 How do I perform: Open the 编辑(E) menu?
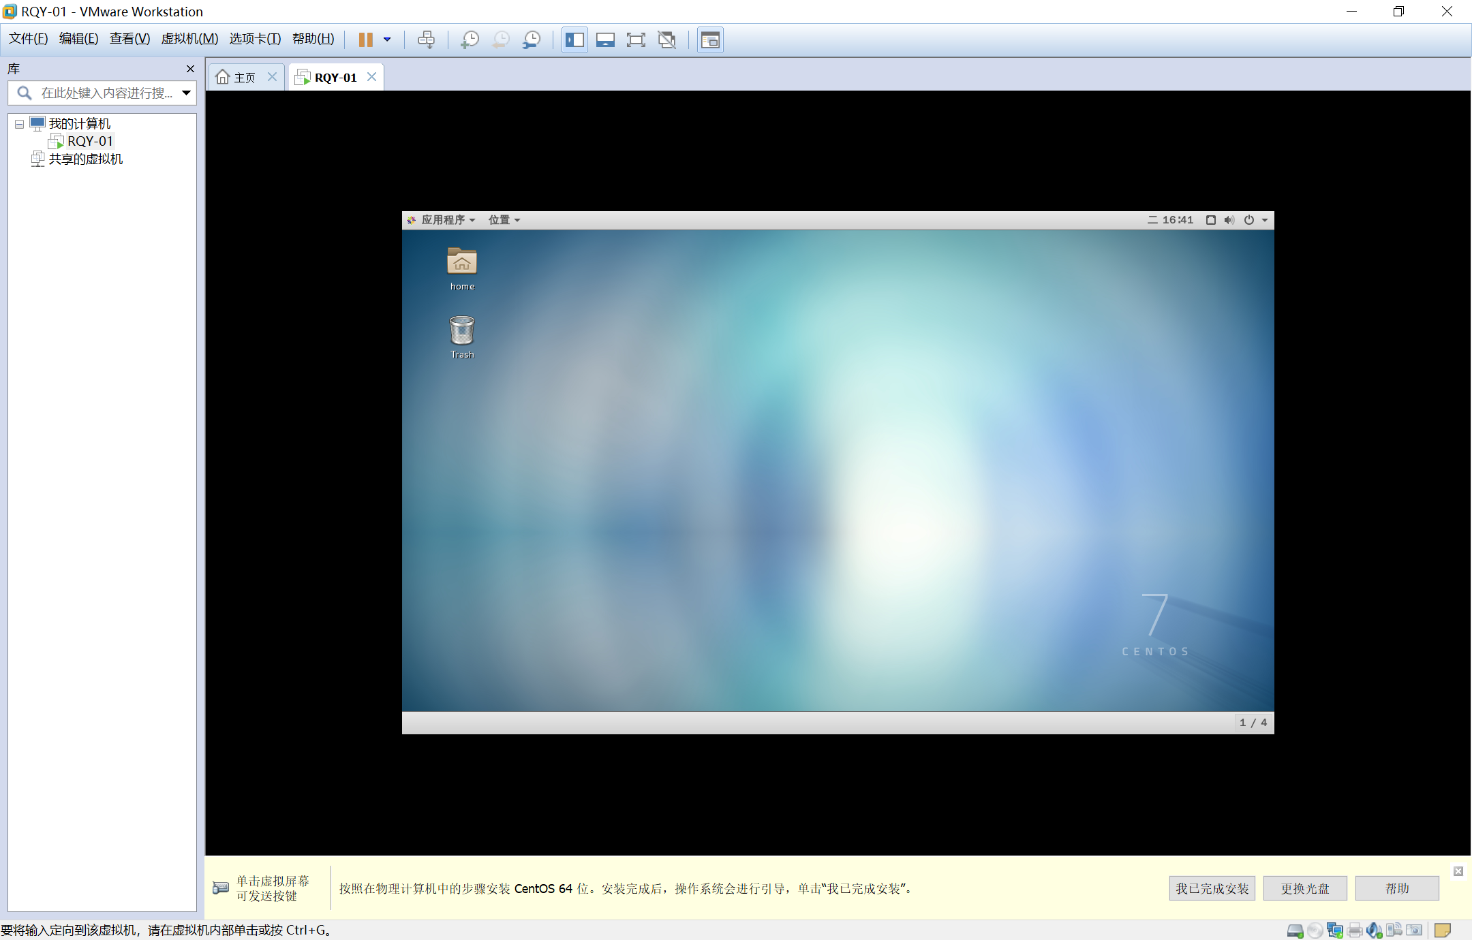point(78,39)
